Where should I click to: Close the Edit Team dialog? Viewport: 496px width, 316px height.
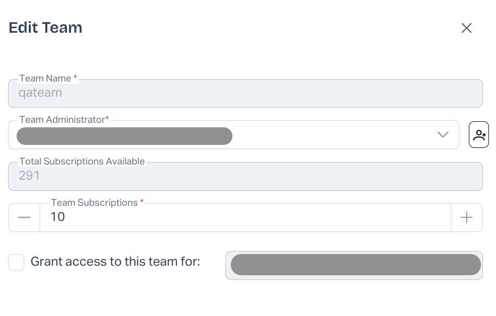click(x=466, y=28)
